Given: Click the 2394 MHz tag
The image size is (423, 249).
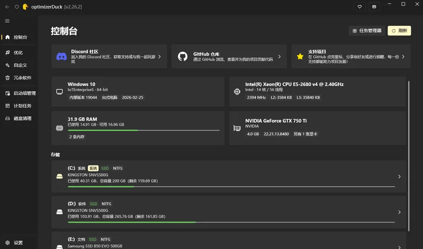Looking at the screenshot, I should pos(256,97).
